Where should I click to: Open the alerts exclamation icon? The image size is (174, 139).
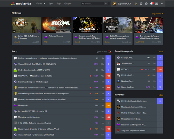point(146,4)
